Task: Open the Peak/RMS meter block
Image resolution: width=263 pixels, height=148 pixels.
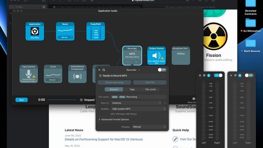Action: [96, 31]
